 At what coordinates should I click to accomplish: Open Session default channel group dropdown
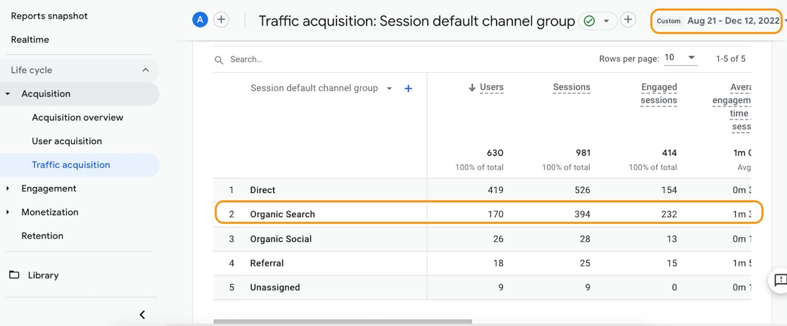389,89
